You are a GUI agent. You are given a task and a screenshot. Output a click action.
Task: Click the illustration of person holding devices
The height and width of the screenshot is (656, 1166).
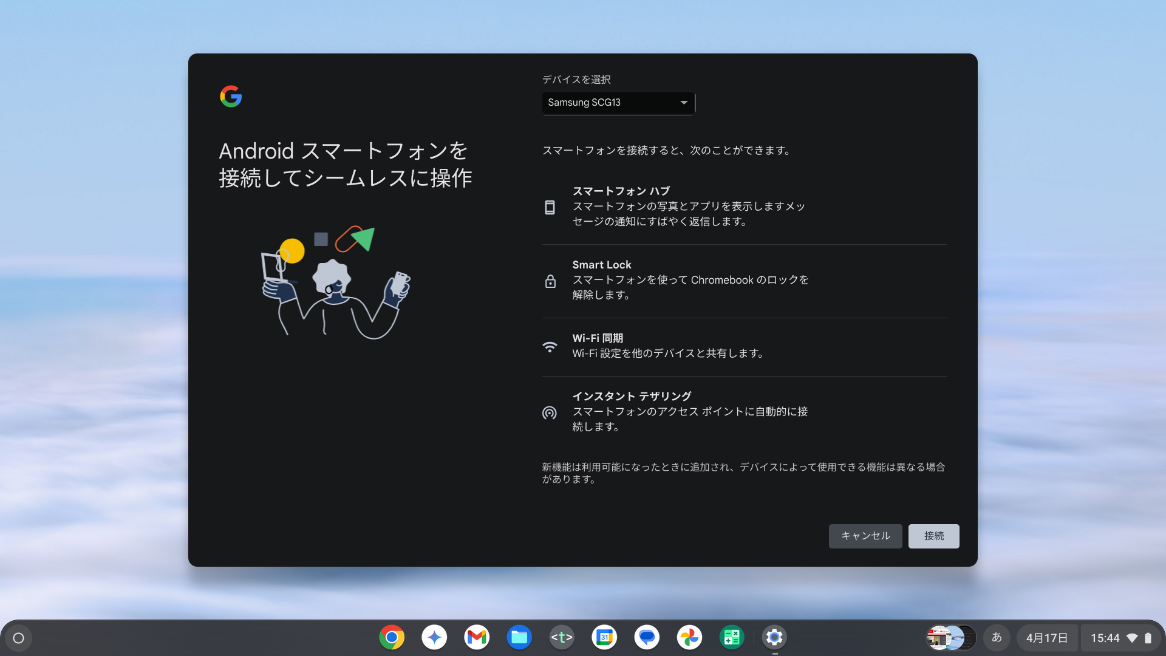click(x=336, y=283)
